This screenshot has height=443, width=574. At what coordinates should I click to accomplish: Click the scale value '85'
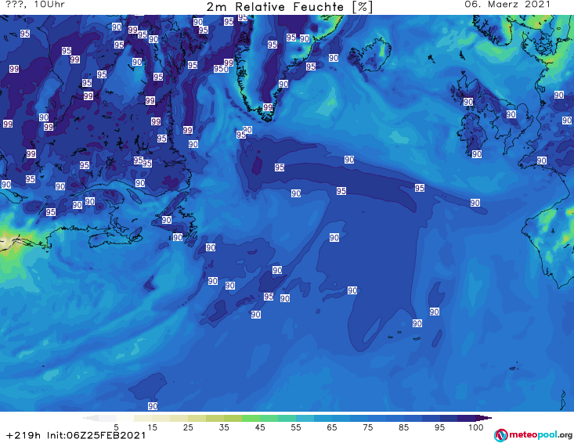[404, 427]
